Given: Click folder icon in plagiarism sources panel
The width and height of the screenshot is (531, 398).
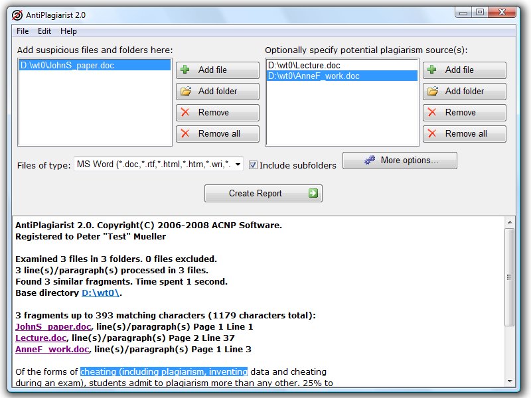Looking at the screenshot, I should [432, 91].
